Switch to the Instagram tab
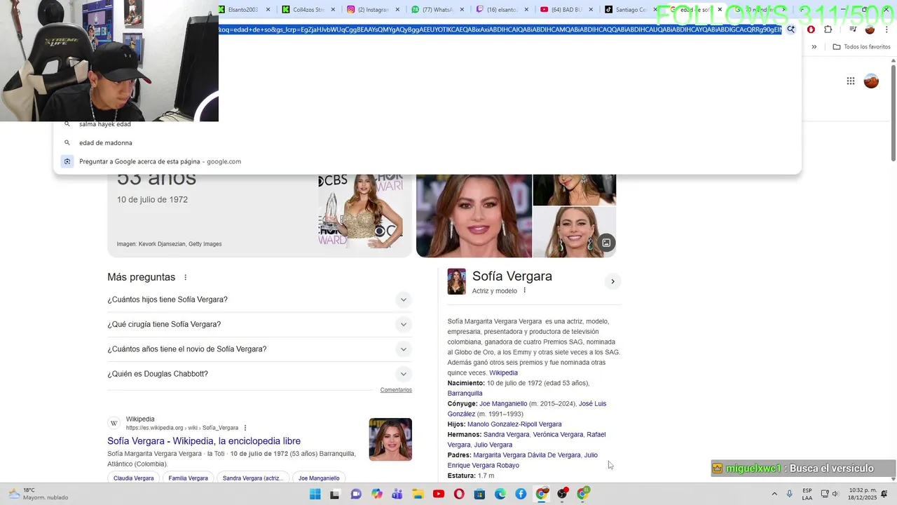This screenshot has height=505, width=897. [x=371, y=10]
